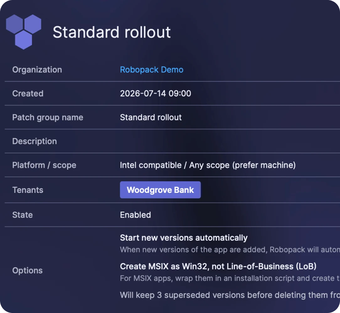The width and height of the screenshot is (340, 313).
Task: Select the Standard rollout page title
Action: click(x=112, y=32)
